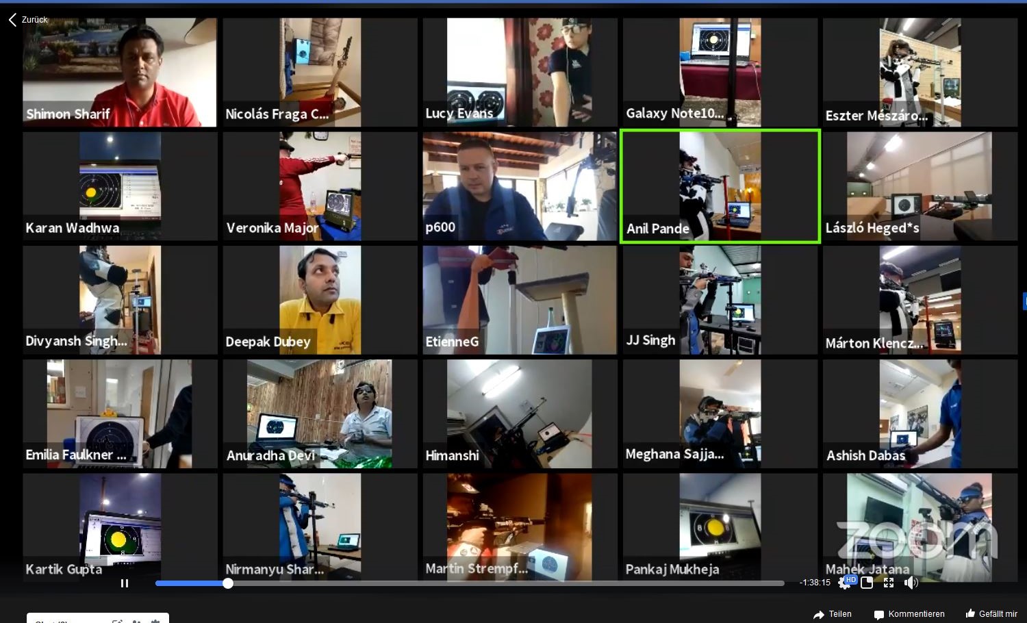Screen dimensions: 1027x623
Task: Click Karan Wadhwa's target screen tile
Action: (x=120, y=186)
